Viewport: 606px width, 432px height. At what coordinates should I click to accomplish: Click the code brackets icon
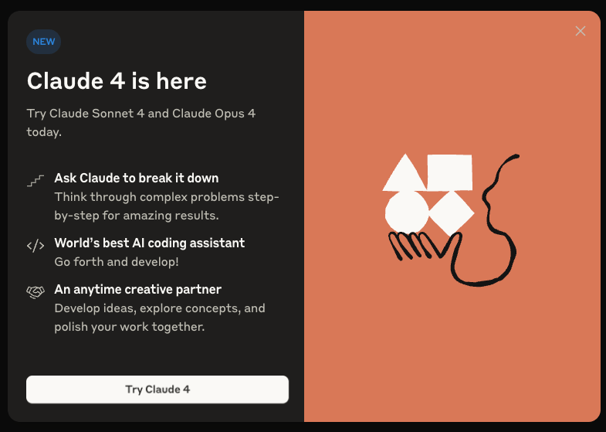36,246
